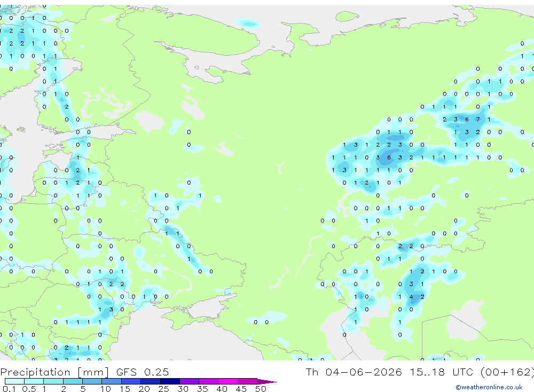Click the legend label '10'

[x=105, y=389]
